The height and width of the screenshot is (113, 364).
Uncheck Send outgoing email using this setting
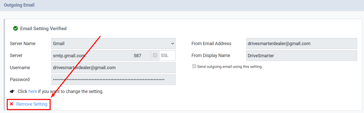[194, 67]
